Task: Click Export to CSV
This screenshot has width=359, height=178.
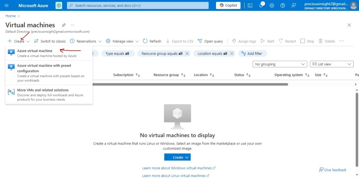Action: click(179, 41)
